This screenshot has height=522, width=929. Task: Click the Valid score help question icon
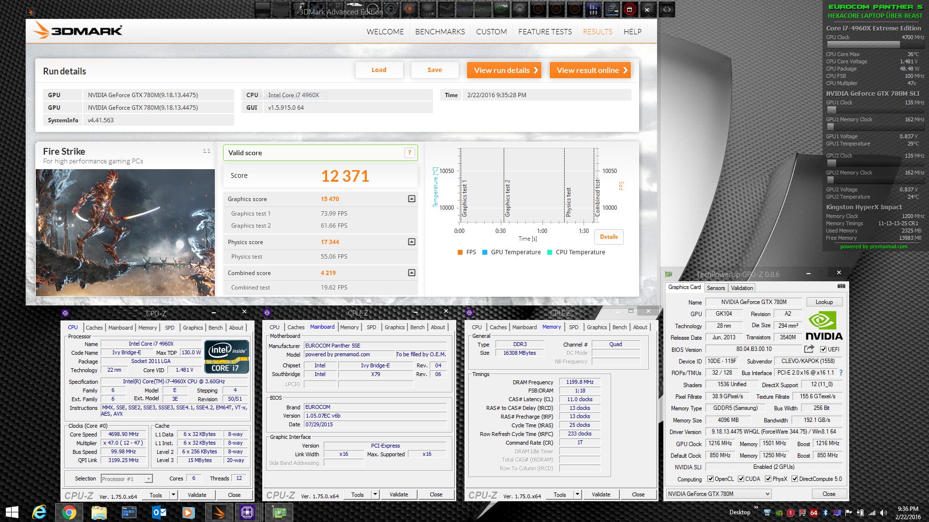coord(409,153)
